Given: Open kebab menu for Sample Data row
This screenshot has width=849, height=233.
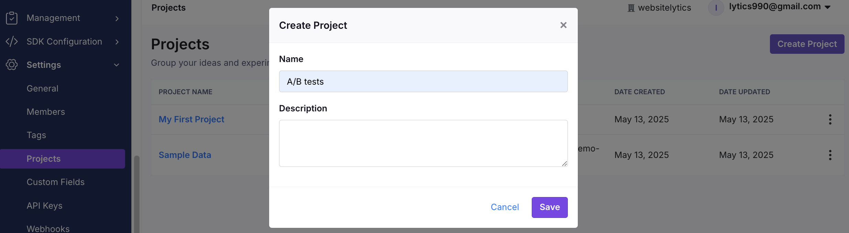Looking at the screenshot, I should (x=830, y=155).
